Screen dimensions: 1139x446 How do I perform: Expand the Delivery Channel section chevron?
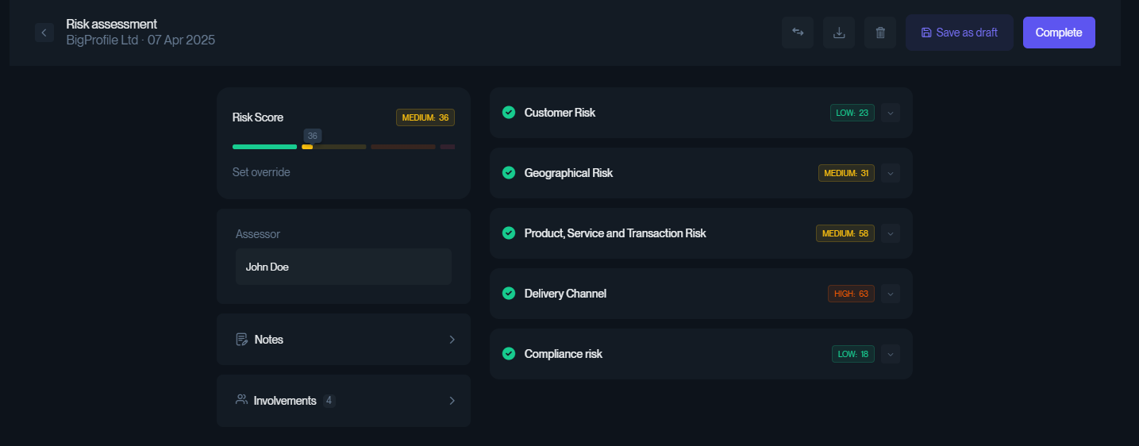tap(891, 294)
